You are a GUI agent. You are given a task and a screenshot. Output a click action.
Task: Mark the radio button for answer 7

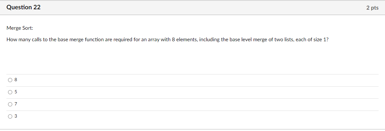point(10,104)
